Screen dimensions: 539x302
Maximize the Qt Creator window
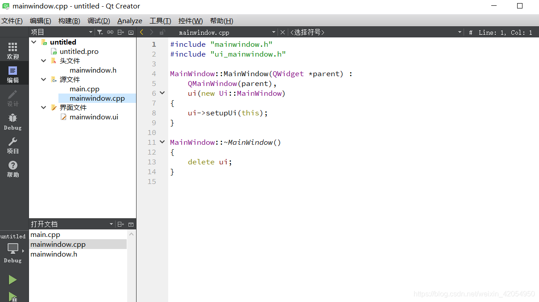pos(519,6)
